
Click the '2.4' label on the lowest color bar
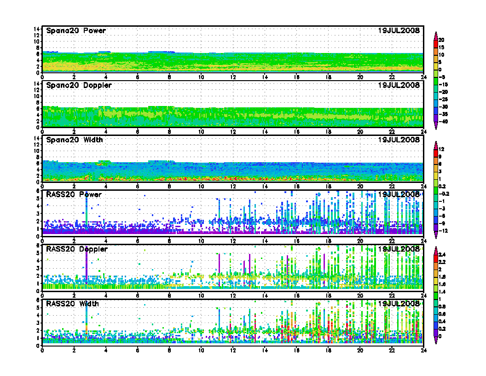[x=442, y=255]
